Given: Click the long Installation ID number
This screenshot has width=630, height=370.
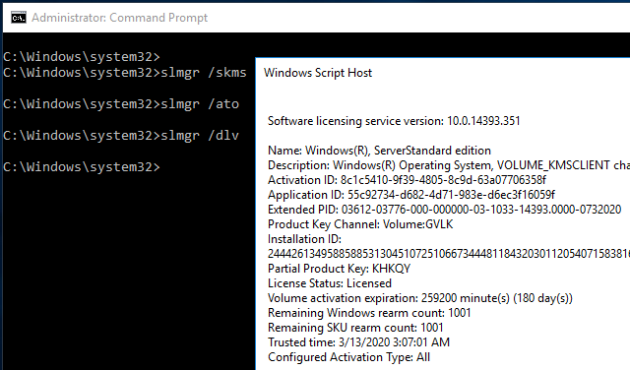Looking at the screenshot, I should [x=449, y=254].
